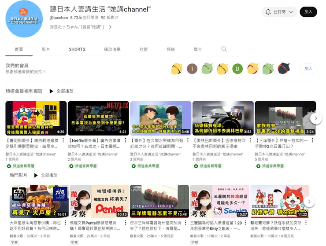Open more options for the 奧林巴斯番外 video
Viewport: 326px width, 246px height.
250,140
